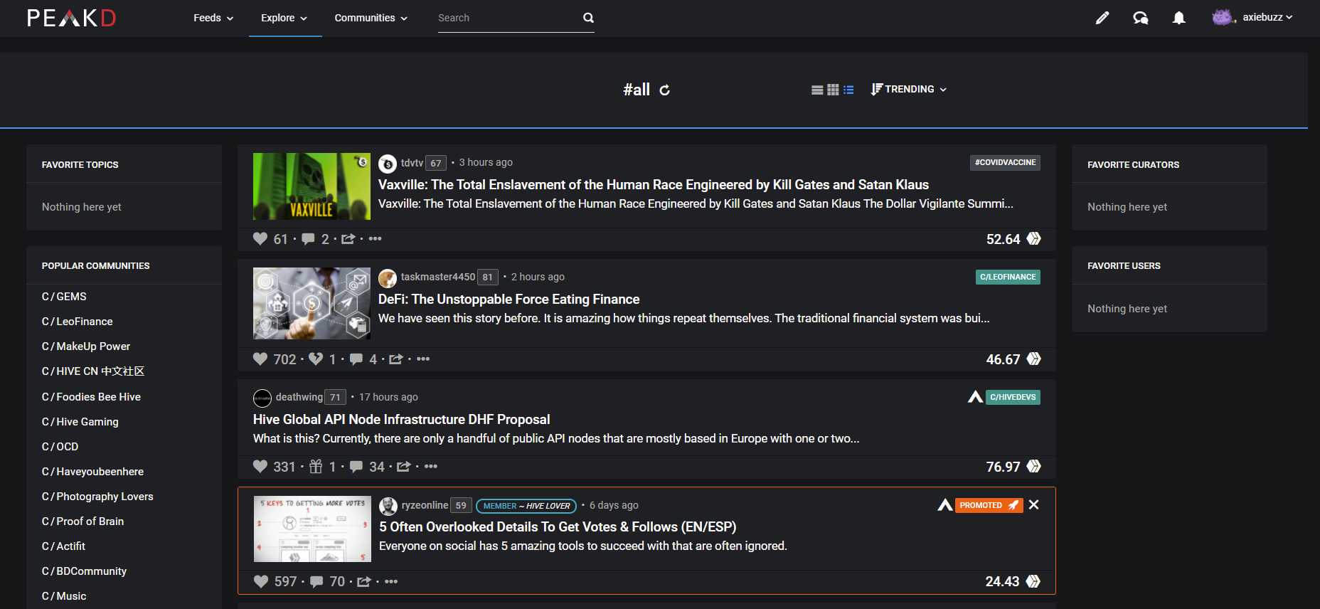Open tdvtv author profile
Screen dimensions: 1320x609
(412, 163)
